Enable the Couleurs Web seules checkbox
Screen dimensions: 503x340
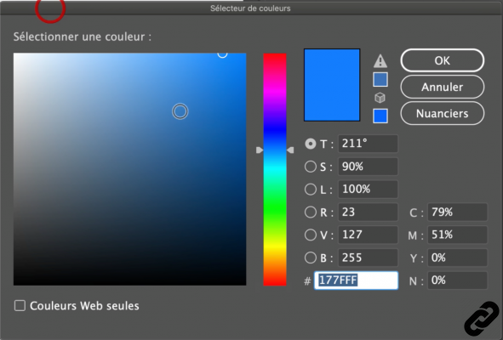tap(20, 305)
